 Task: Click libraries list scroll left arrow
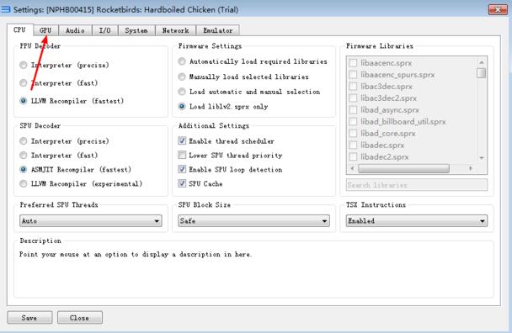pos(352,168)
